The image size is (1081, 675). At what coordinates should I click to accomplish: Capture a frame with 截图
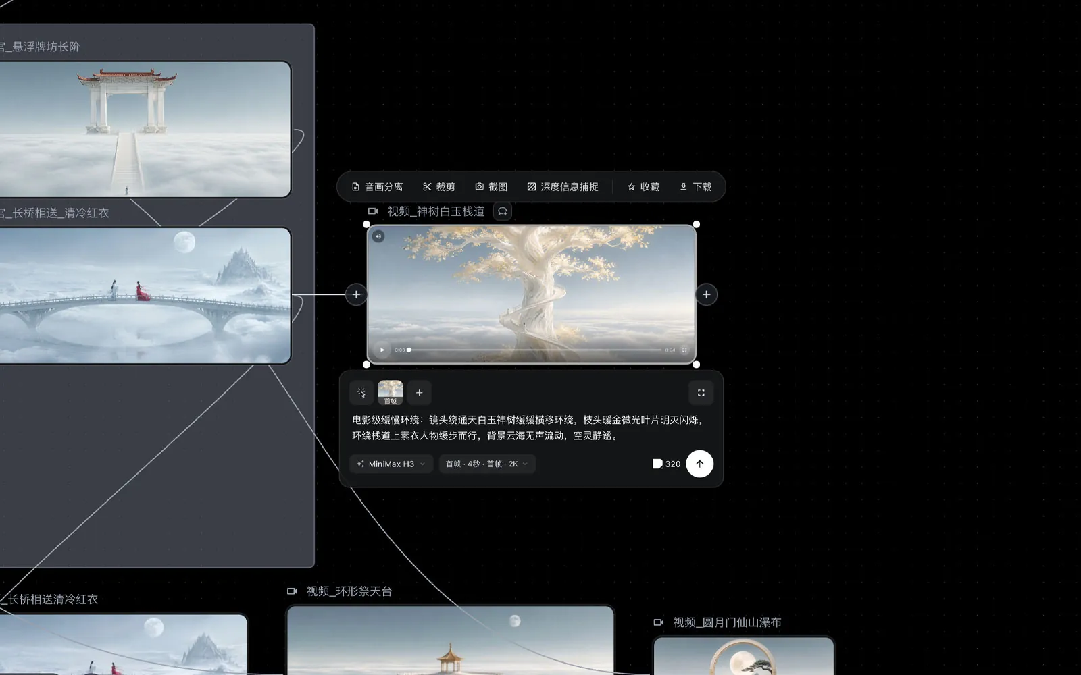[491, 187]
